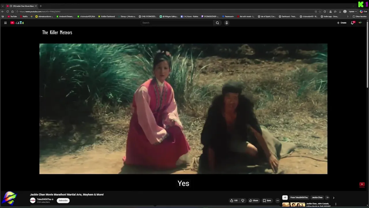Viewport: 369px width, 208px height.
Task: Open TokuSHOUTsu channel avatar
Action: (x=33, y=200)
